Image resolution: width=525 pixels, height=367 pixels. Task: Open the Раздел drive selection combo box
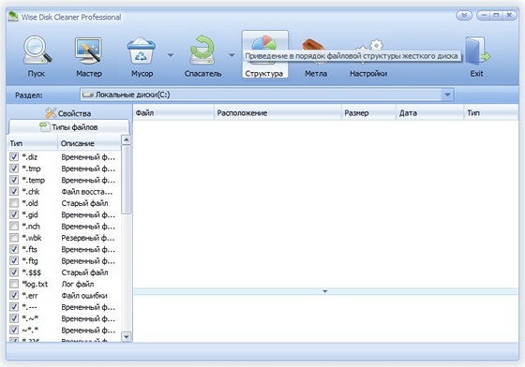[266, 95]
